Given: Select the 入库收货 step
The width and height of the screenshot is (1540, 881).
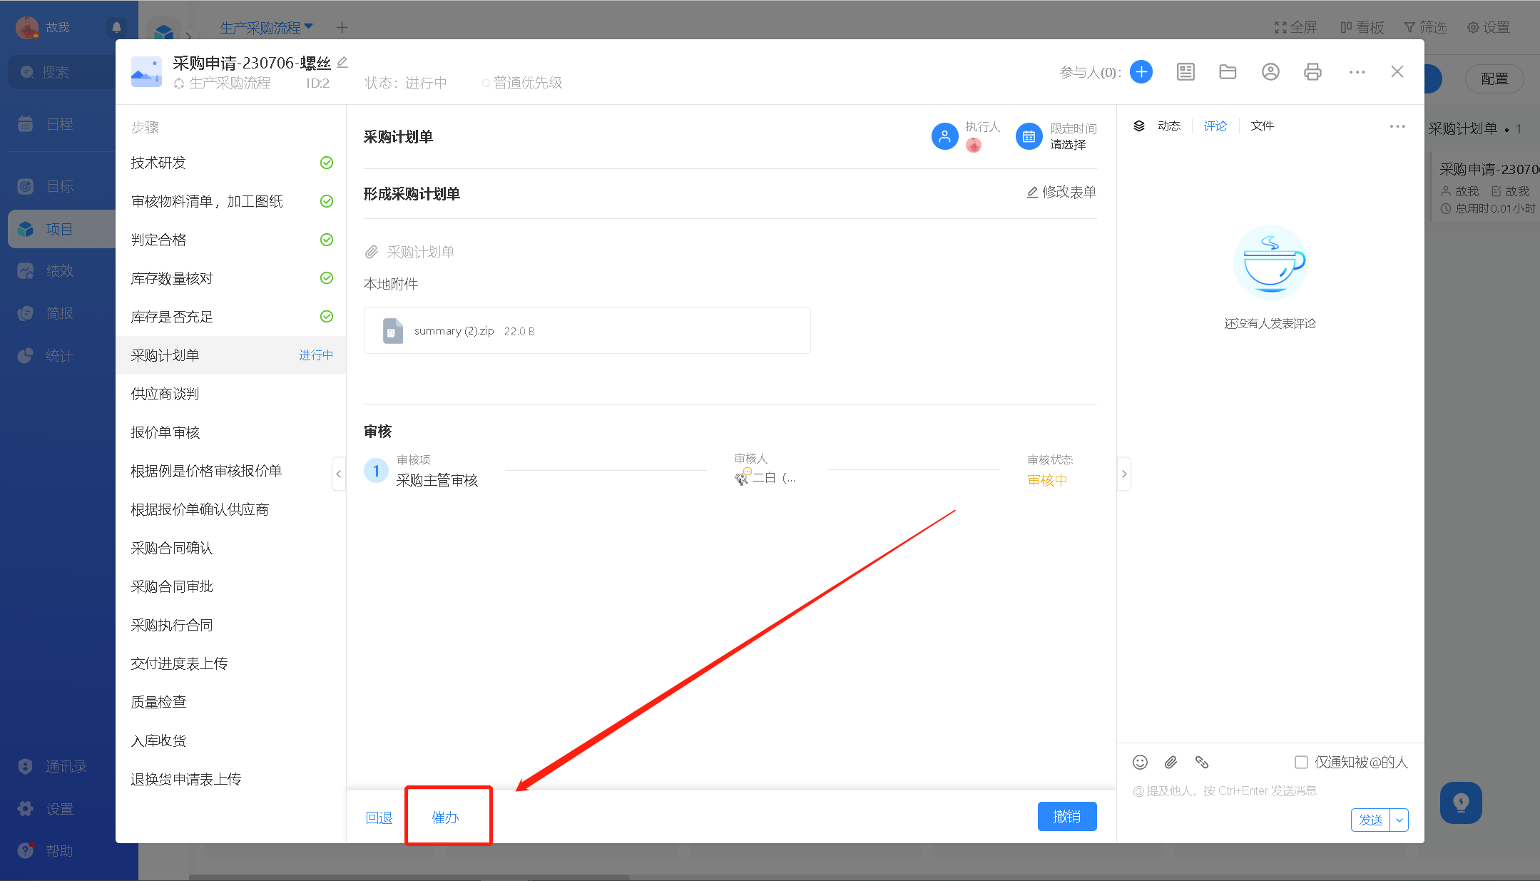Looking at the screenshot, I should coord(230,740).
